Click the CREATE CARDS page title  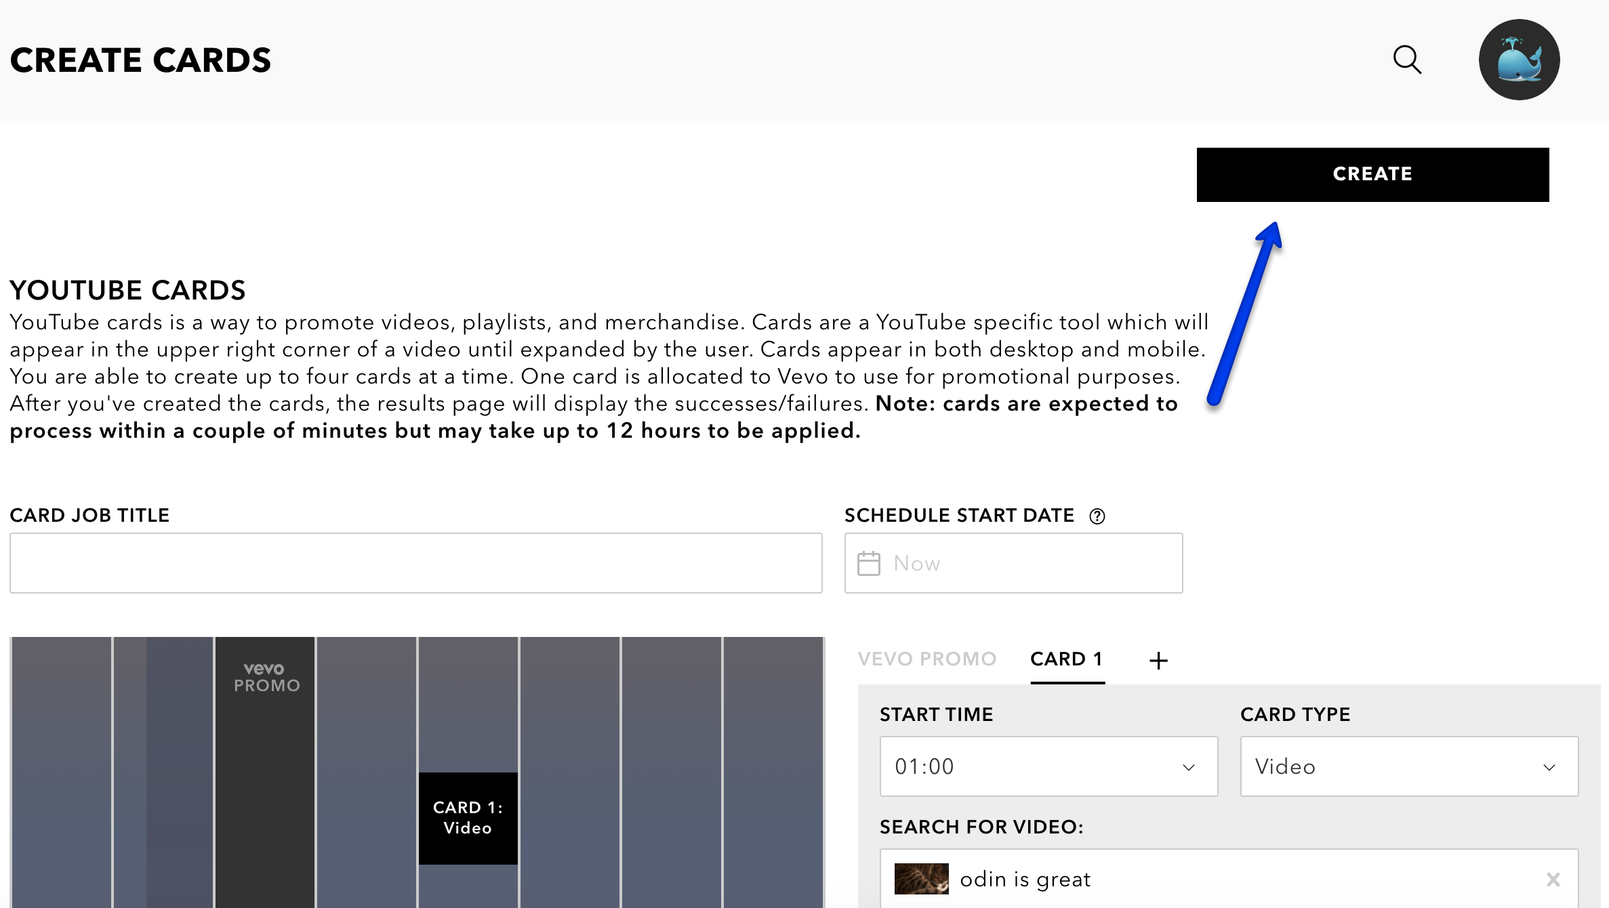click(140, 60)
